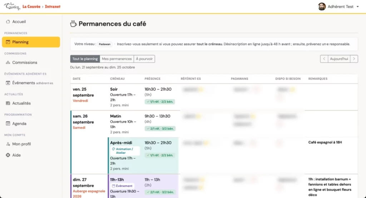The image size is (366, 198).
Task: Click the 2/1 réf. badge in 11h-13h row
Action: [160, 192]
